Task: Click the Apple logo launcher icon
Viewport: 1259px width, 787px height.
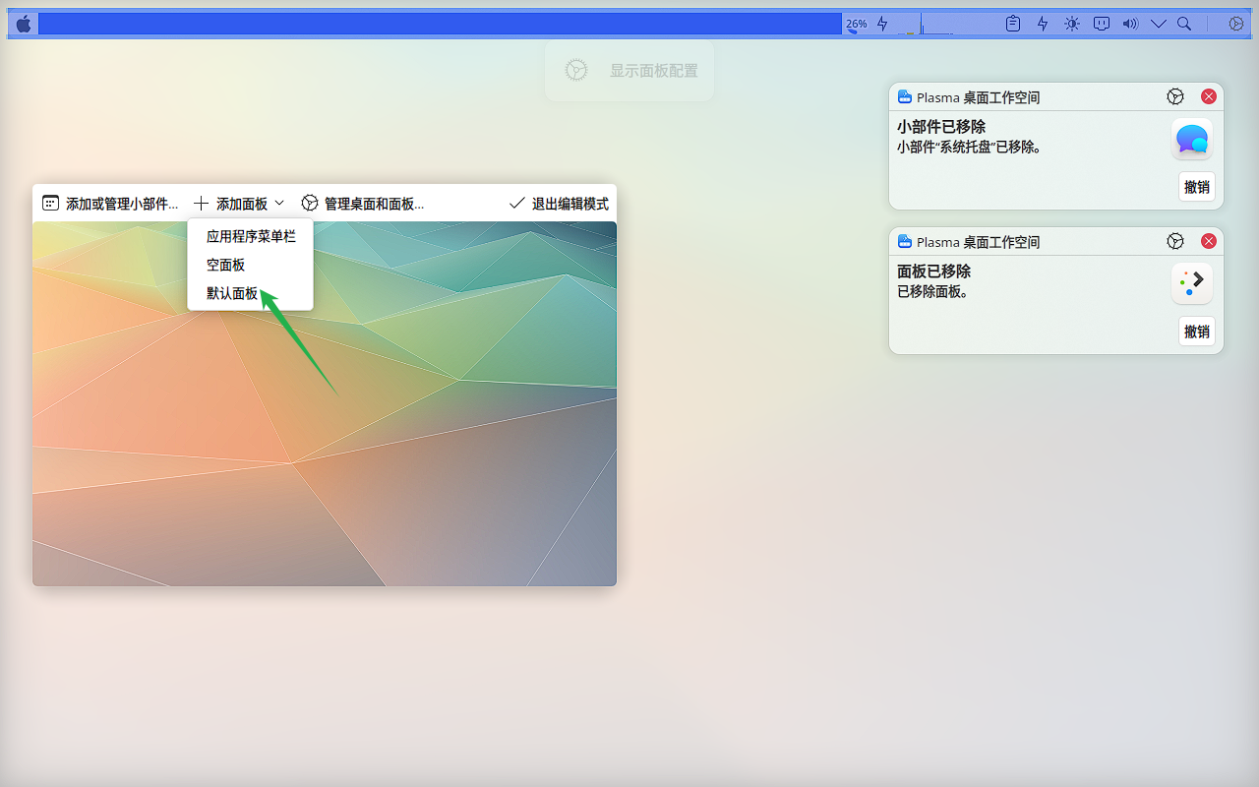Action: (24, 24)
